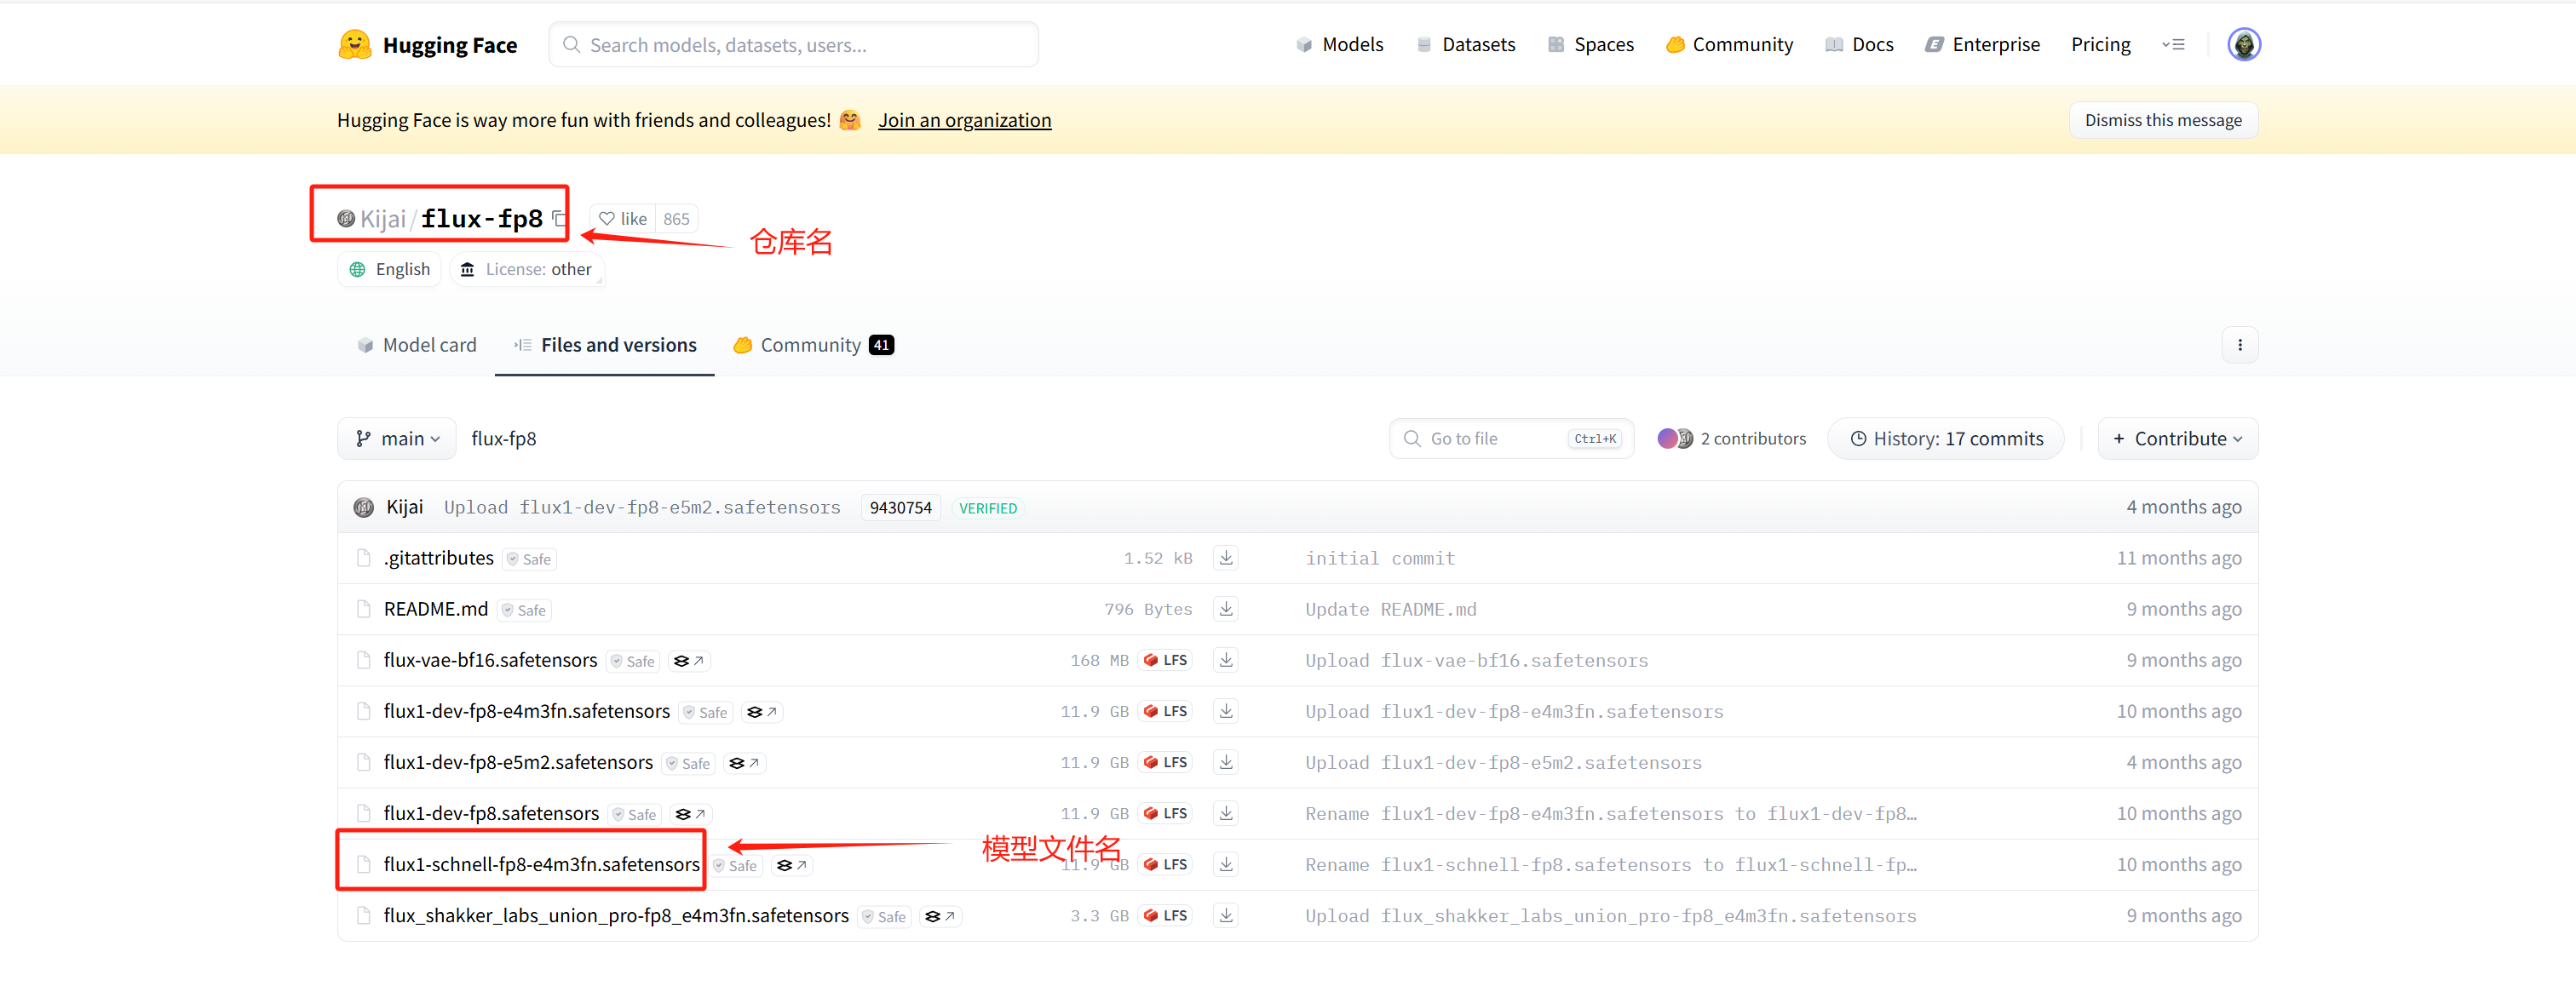Viewport: 2576px width, 992px height.
Task: Copy the repository name flux-fp8
Action: point(558,218)
